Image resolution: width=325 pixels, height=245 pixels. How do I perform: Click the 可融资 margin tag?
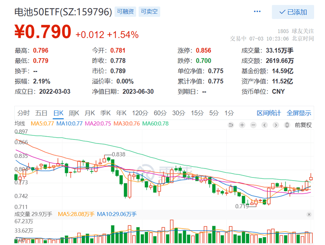pos(125,12)
